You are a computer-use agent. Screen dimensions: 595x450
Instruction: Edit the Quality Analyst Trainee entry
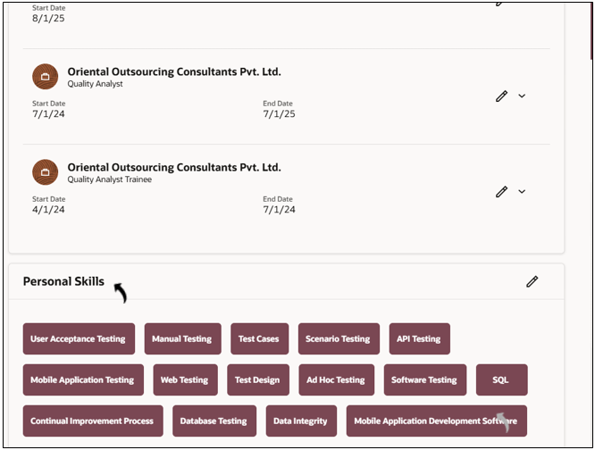(501, 191)
